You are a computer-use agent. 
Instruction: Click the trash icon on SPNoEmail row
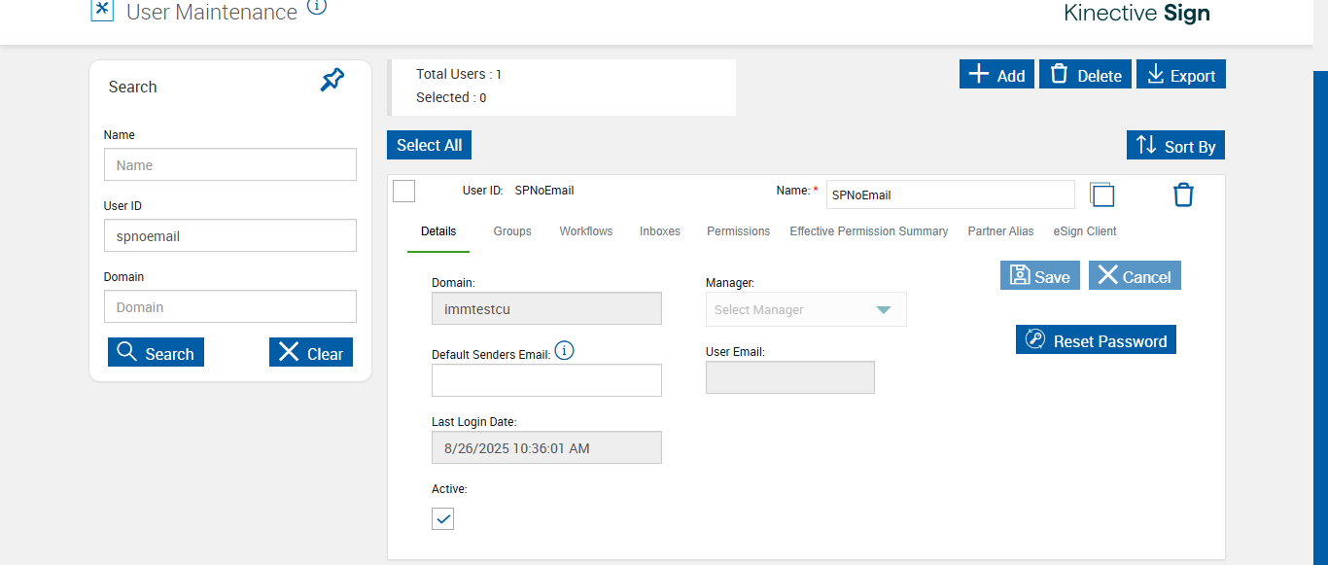click(x=1182, y=194)
